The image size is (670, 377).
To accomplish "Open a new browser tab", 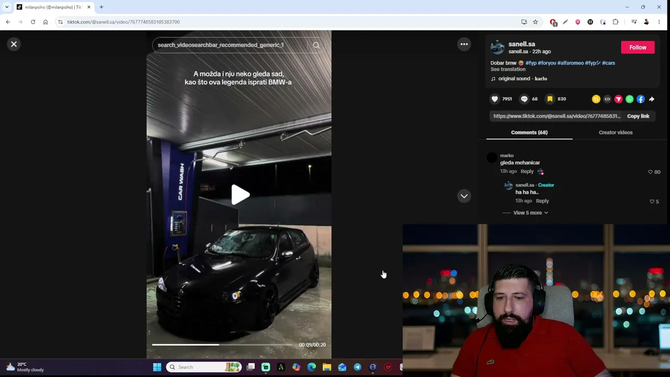I will point(101,7).
